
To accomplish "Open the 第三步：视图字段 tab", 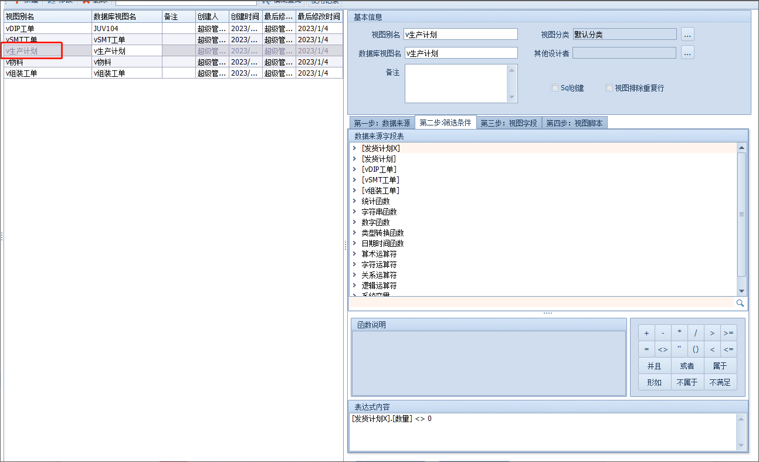I will 509,123.
